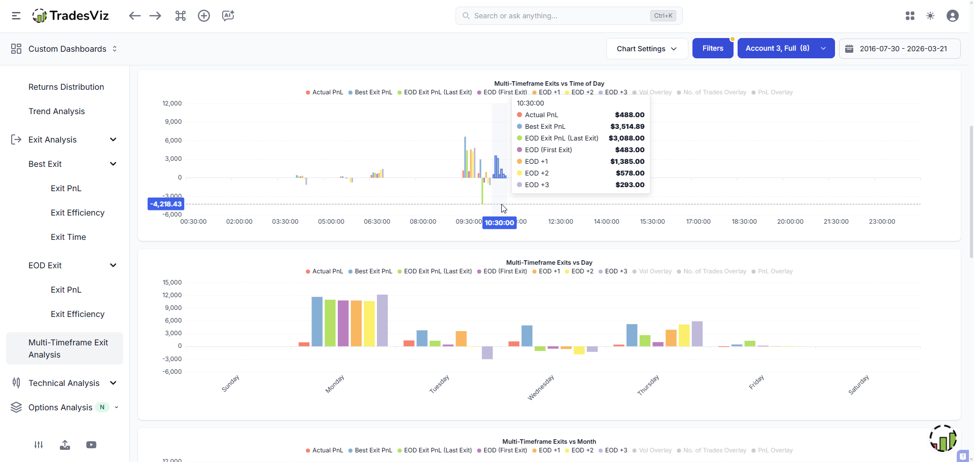Viewport: 974px width, 462px height.
Task: Collapse the Exit Analysis section
Action: pos(113,139)
